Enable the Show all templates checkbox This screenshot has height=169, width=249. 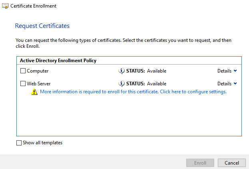point(19,143)
